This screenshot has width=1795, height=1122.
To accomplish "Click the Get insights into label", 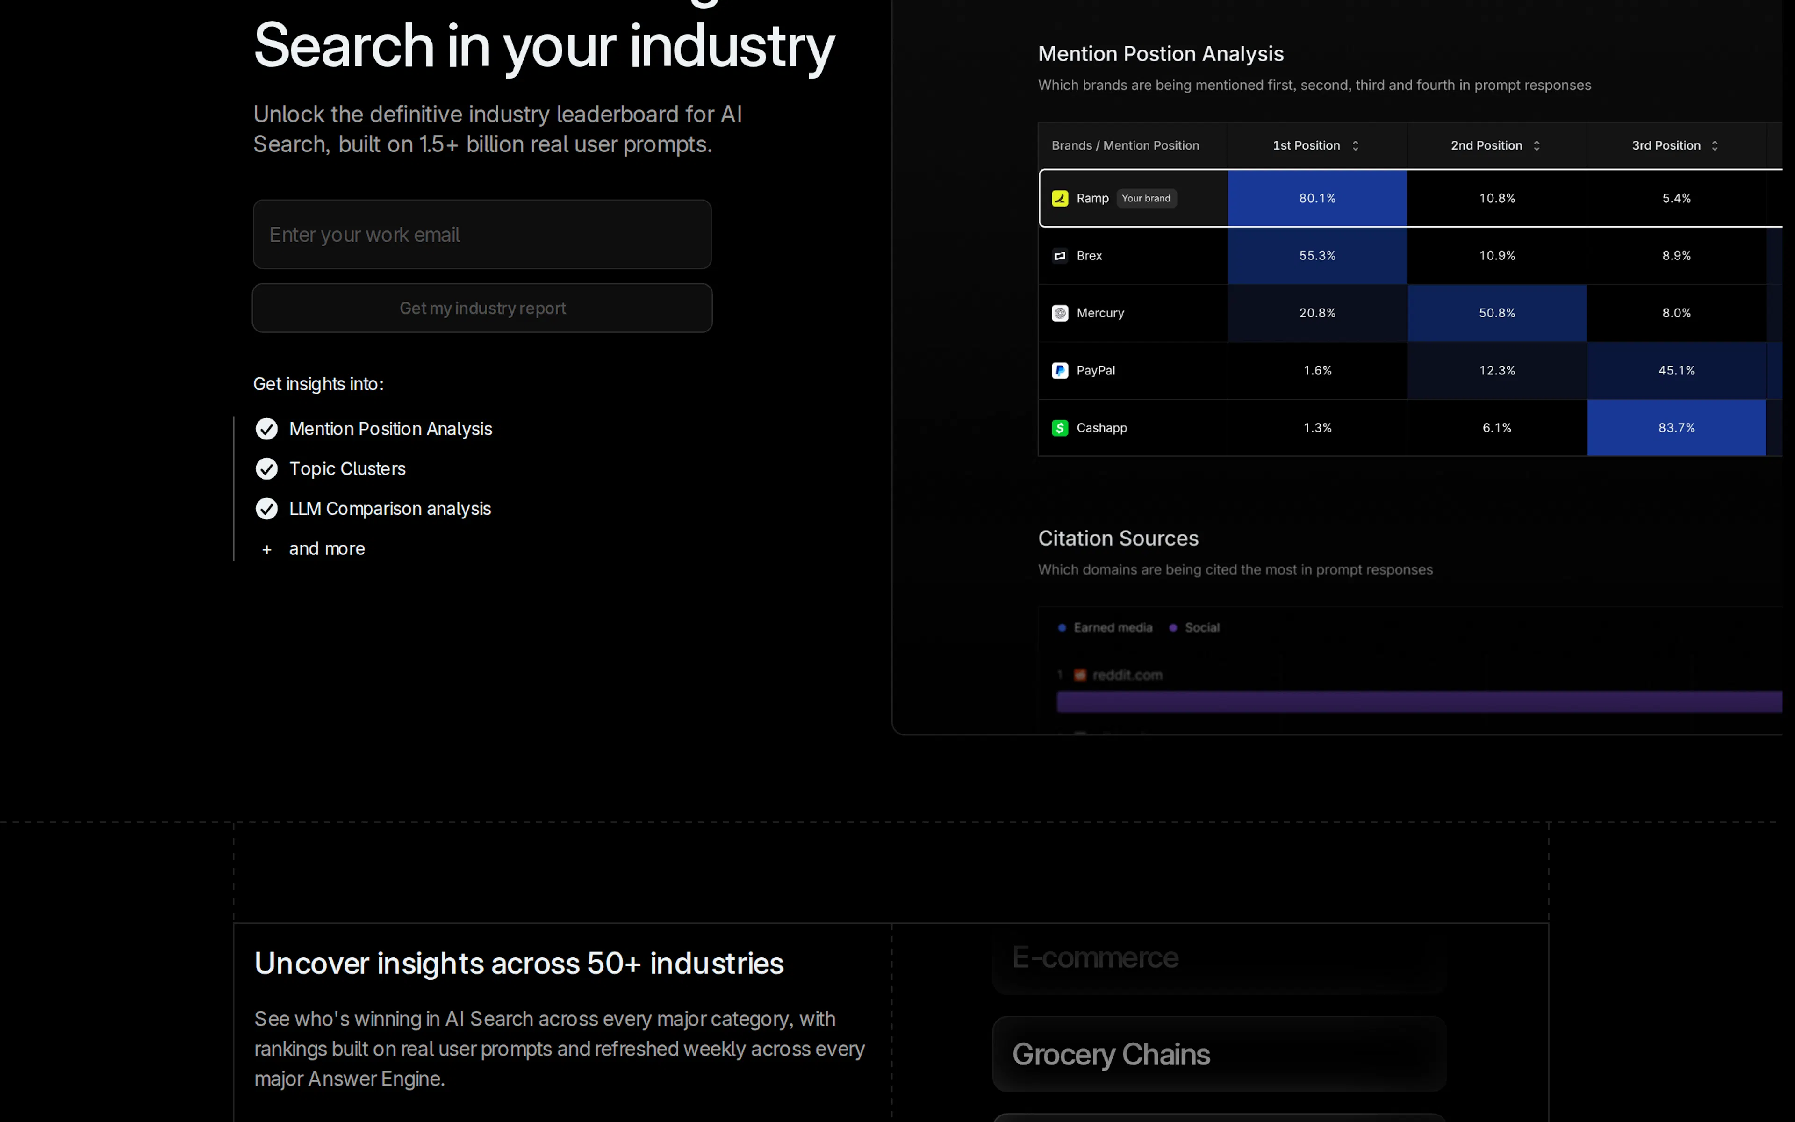I will coord(318,384).
